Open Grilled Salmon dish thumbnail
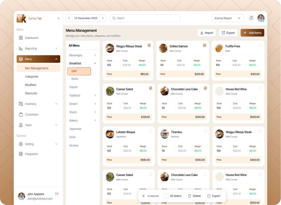 (x=163, y=48)
